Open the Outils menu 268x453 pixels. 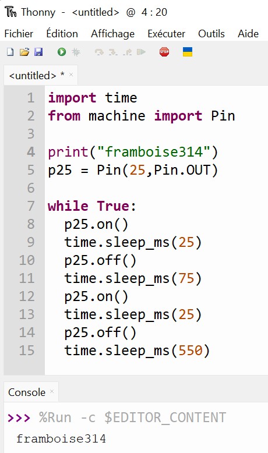pos(211,34)
